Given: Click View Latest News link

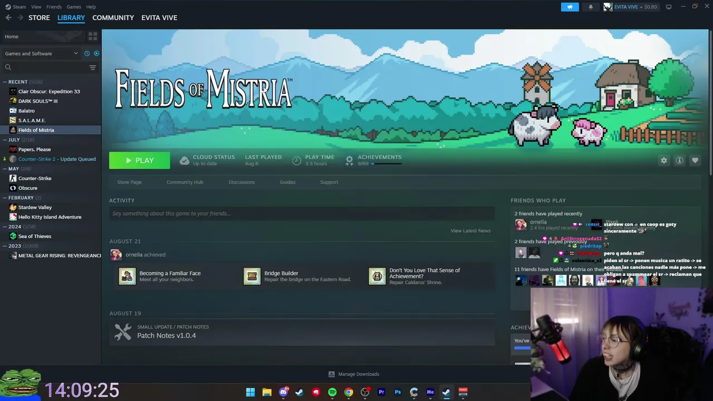Looking at the screenshot, I should pyautogui.click(x=471, y=231).
